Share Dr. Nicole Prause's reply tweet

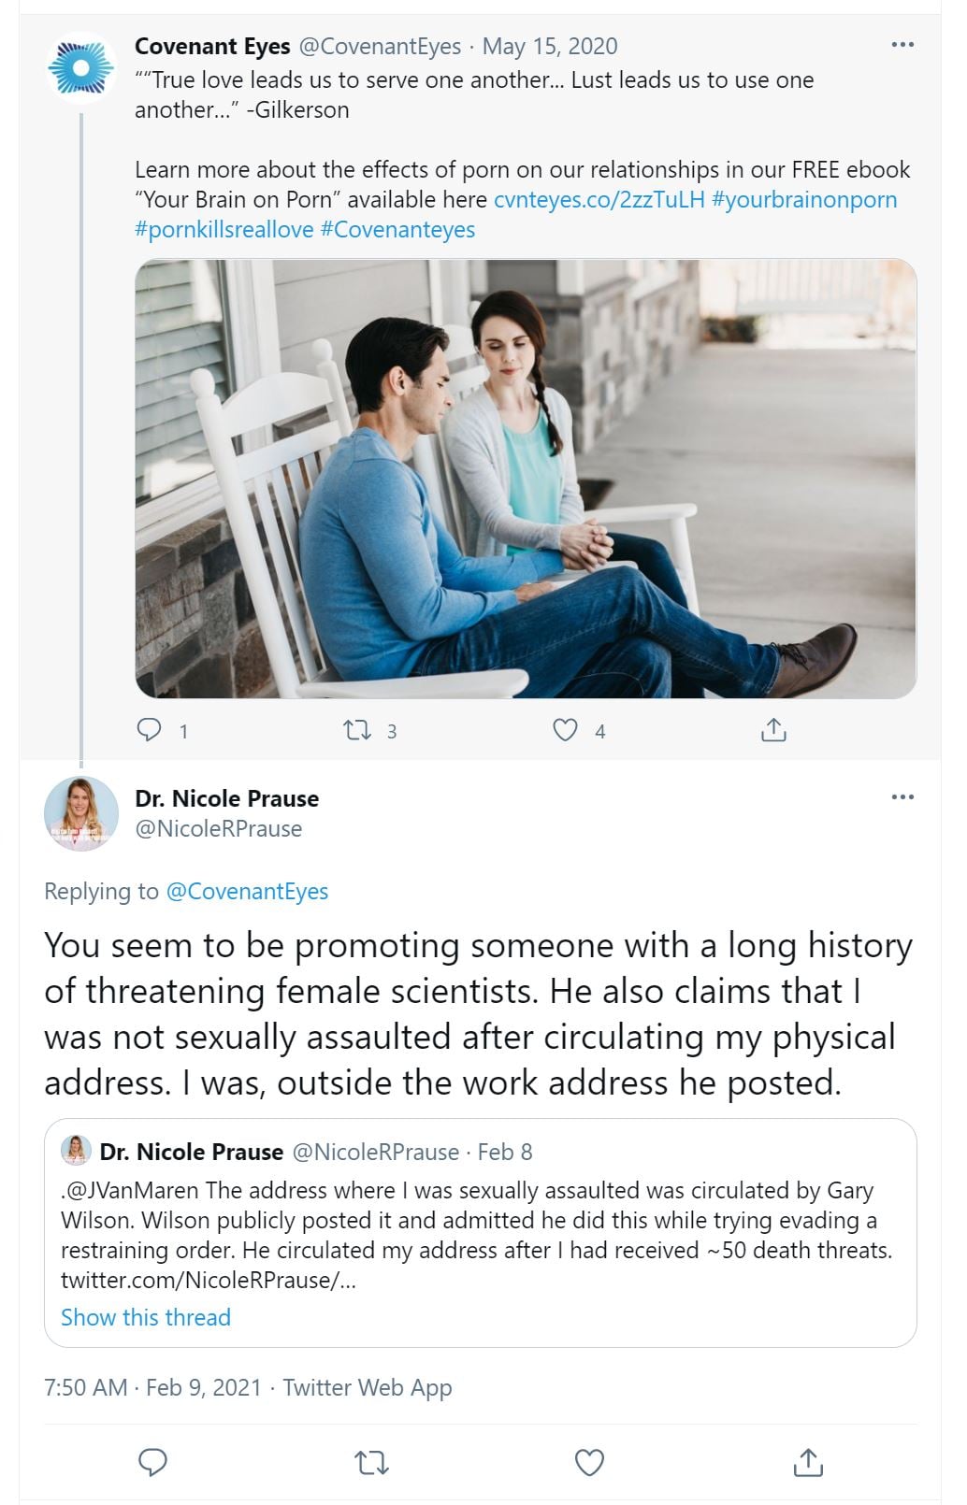click(808, 1462)
